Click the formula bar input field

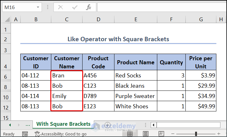[x=161, y=7]
